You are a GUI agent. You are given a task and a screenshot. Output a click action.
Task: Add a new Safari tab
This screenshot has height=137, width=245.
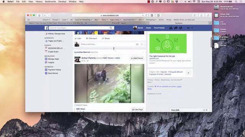(x=210, y=23)
